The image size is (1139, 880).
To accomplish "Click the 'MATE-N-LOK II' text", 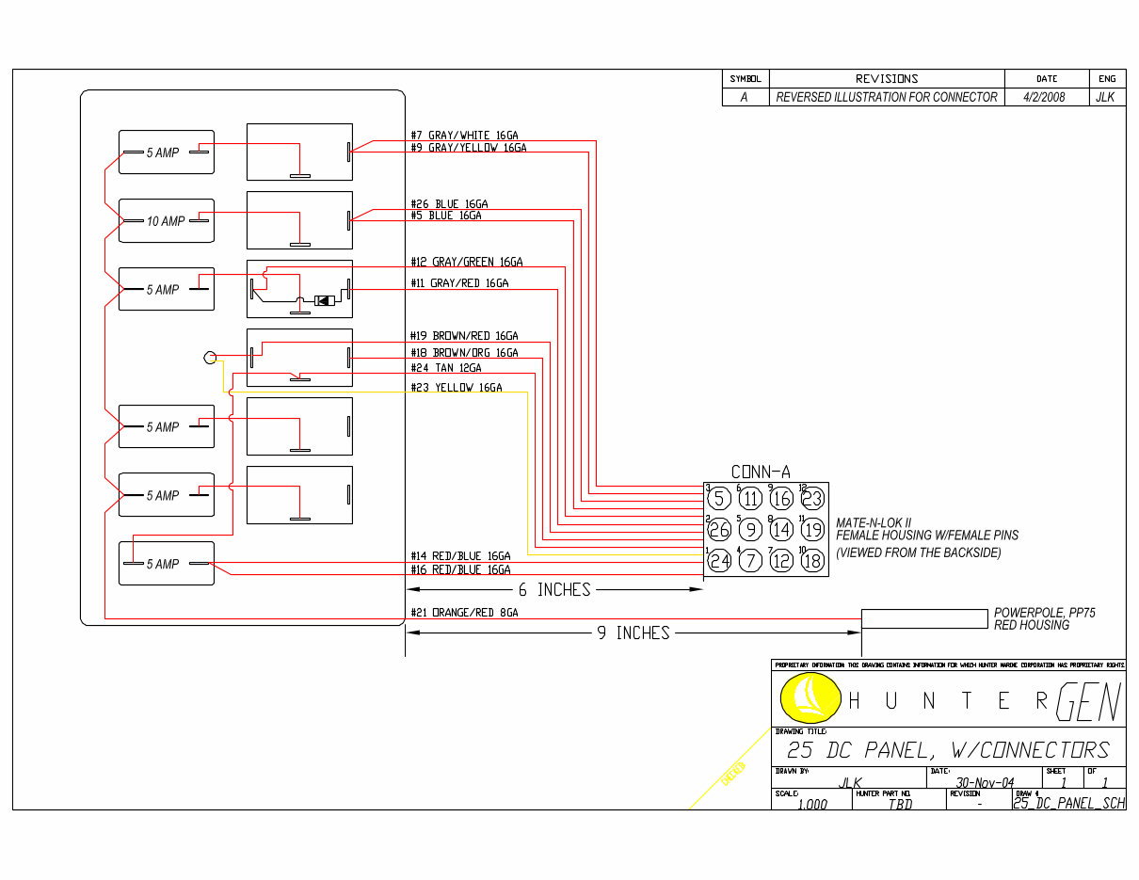I will coord(874,522).
